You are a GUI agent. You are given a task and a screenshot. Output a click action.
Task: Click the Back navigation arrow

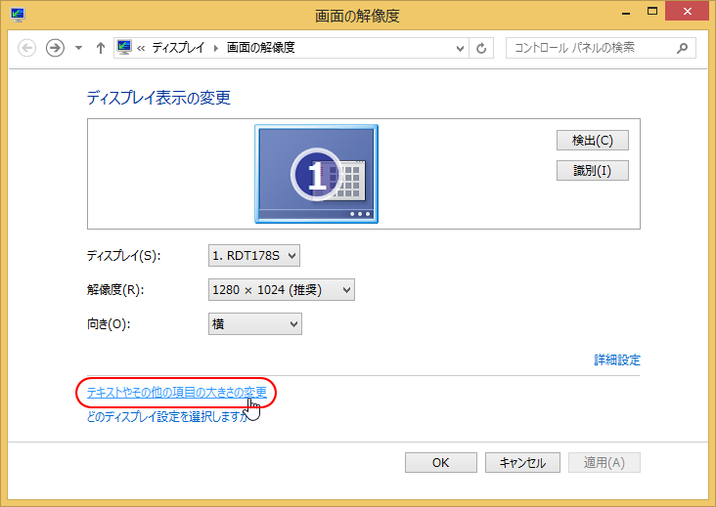[27, 48]
